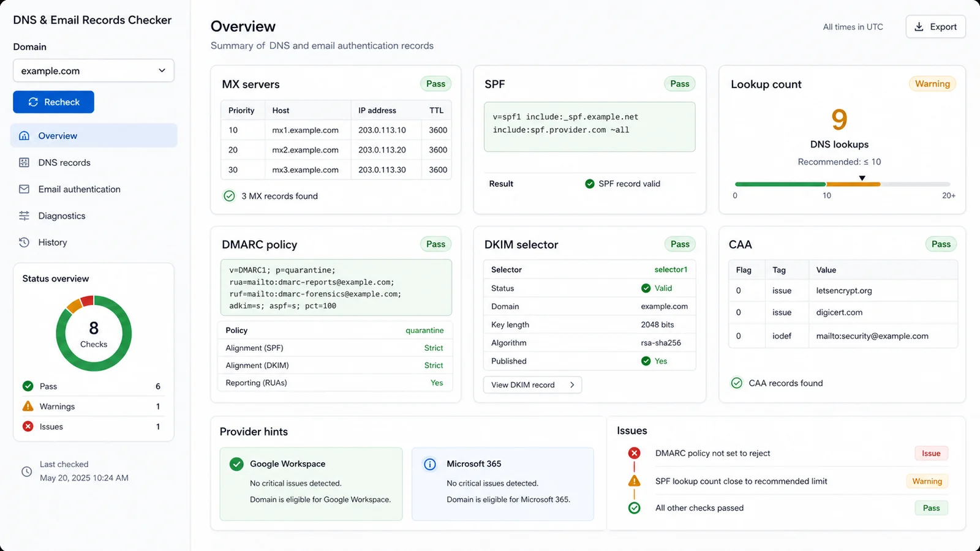Click the black marker triangle on lookup bar
Screen dimensions: 980x551
pos(862,178)
